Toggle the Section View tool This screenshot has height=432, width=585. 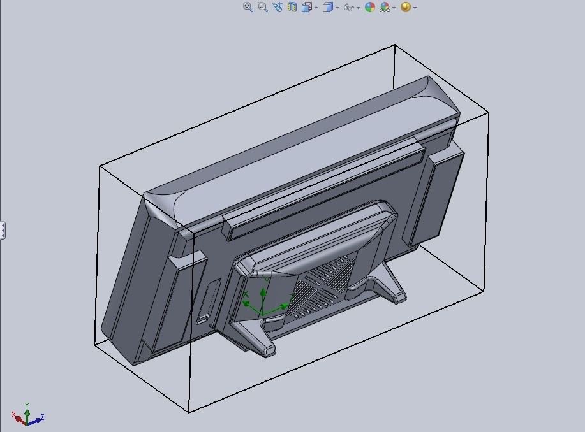pos(292,7)
